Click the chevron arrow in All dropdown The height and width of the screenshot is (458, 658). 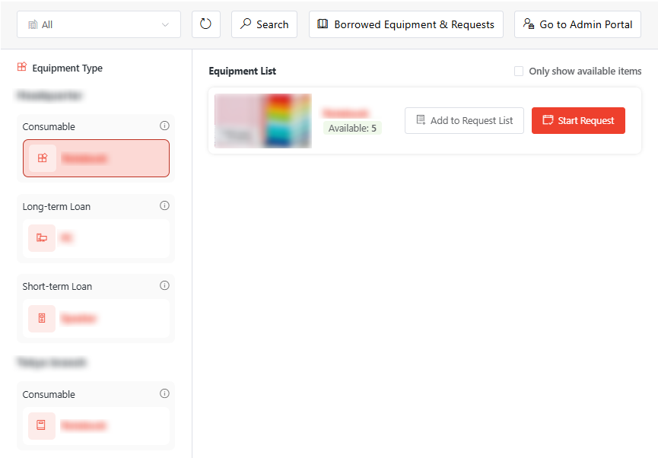click(166, 24)
